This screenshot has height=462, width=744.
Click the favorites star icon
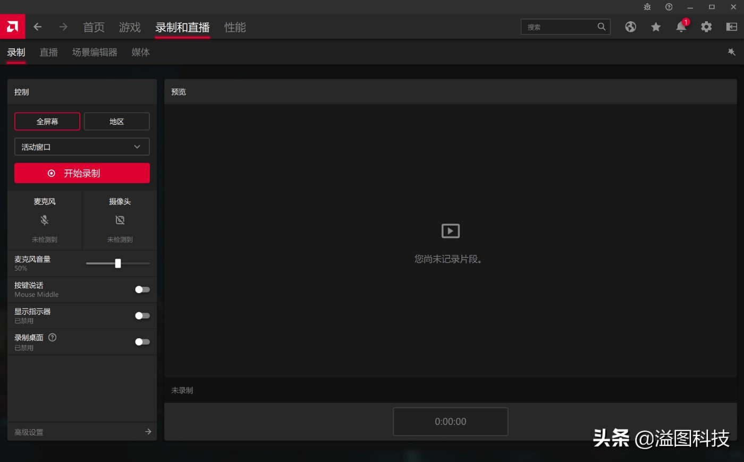click(656, 27)
